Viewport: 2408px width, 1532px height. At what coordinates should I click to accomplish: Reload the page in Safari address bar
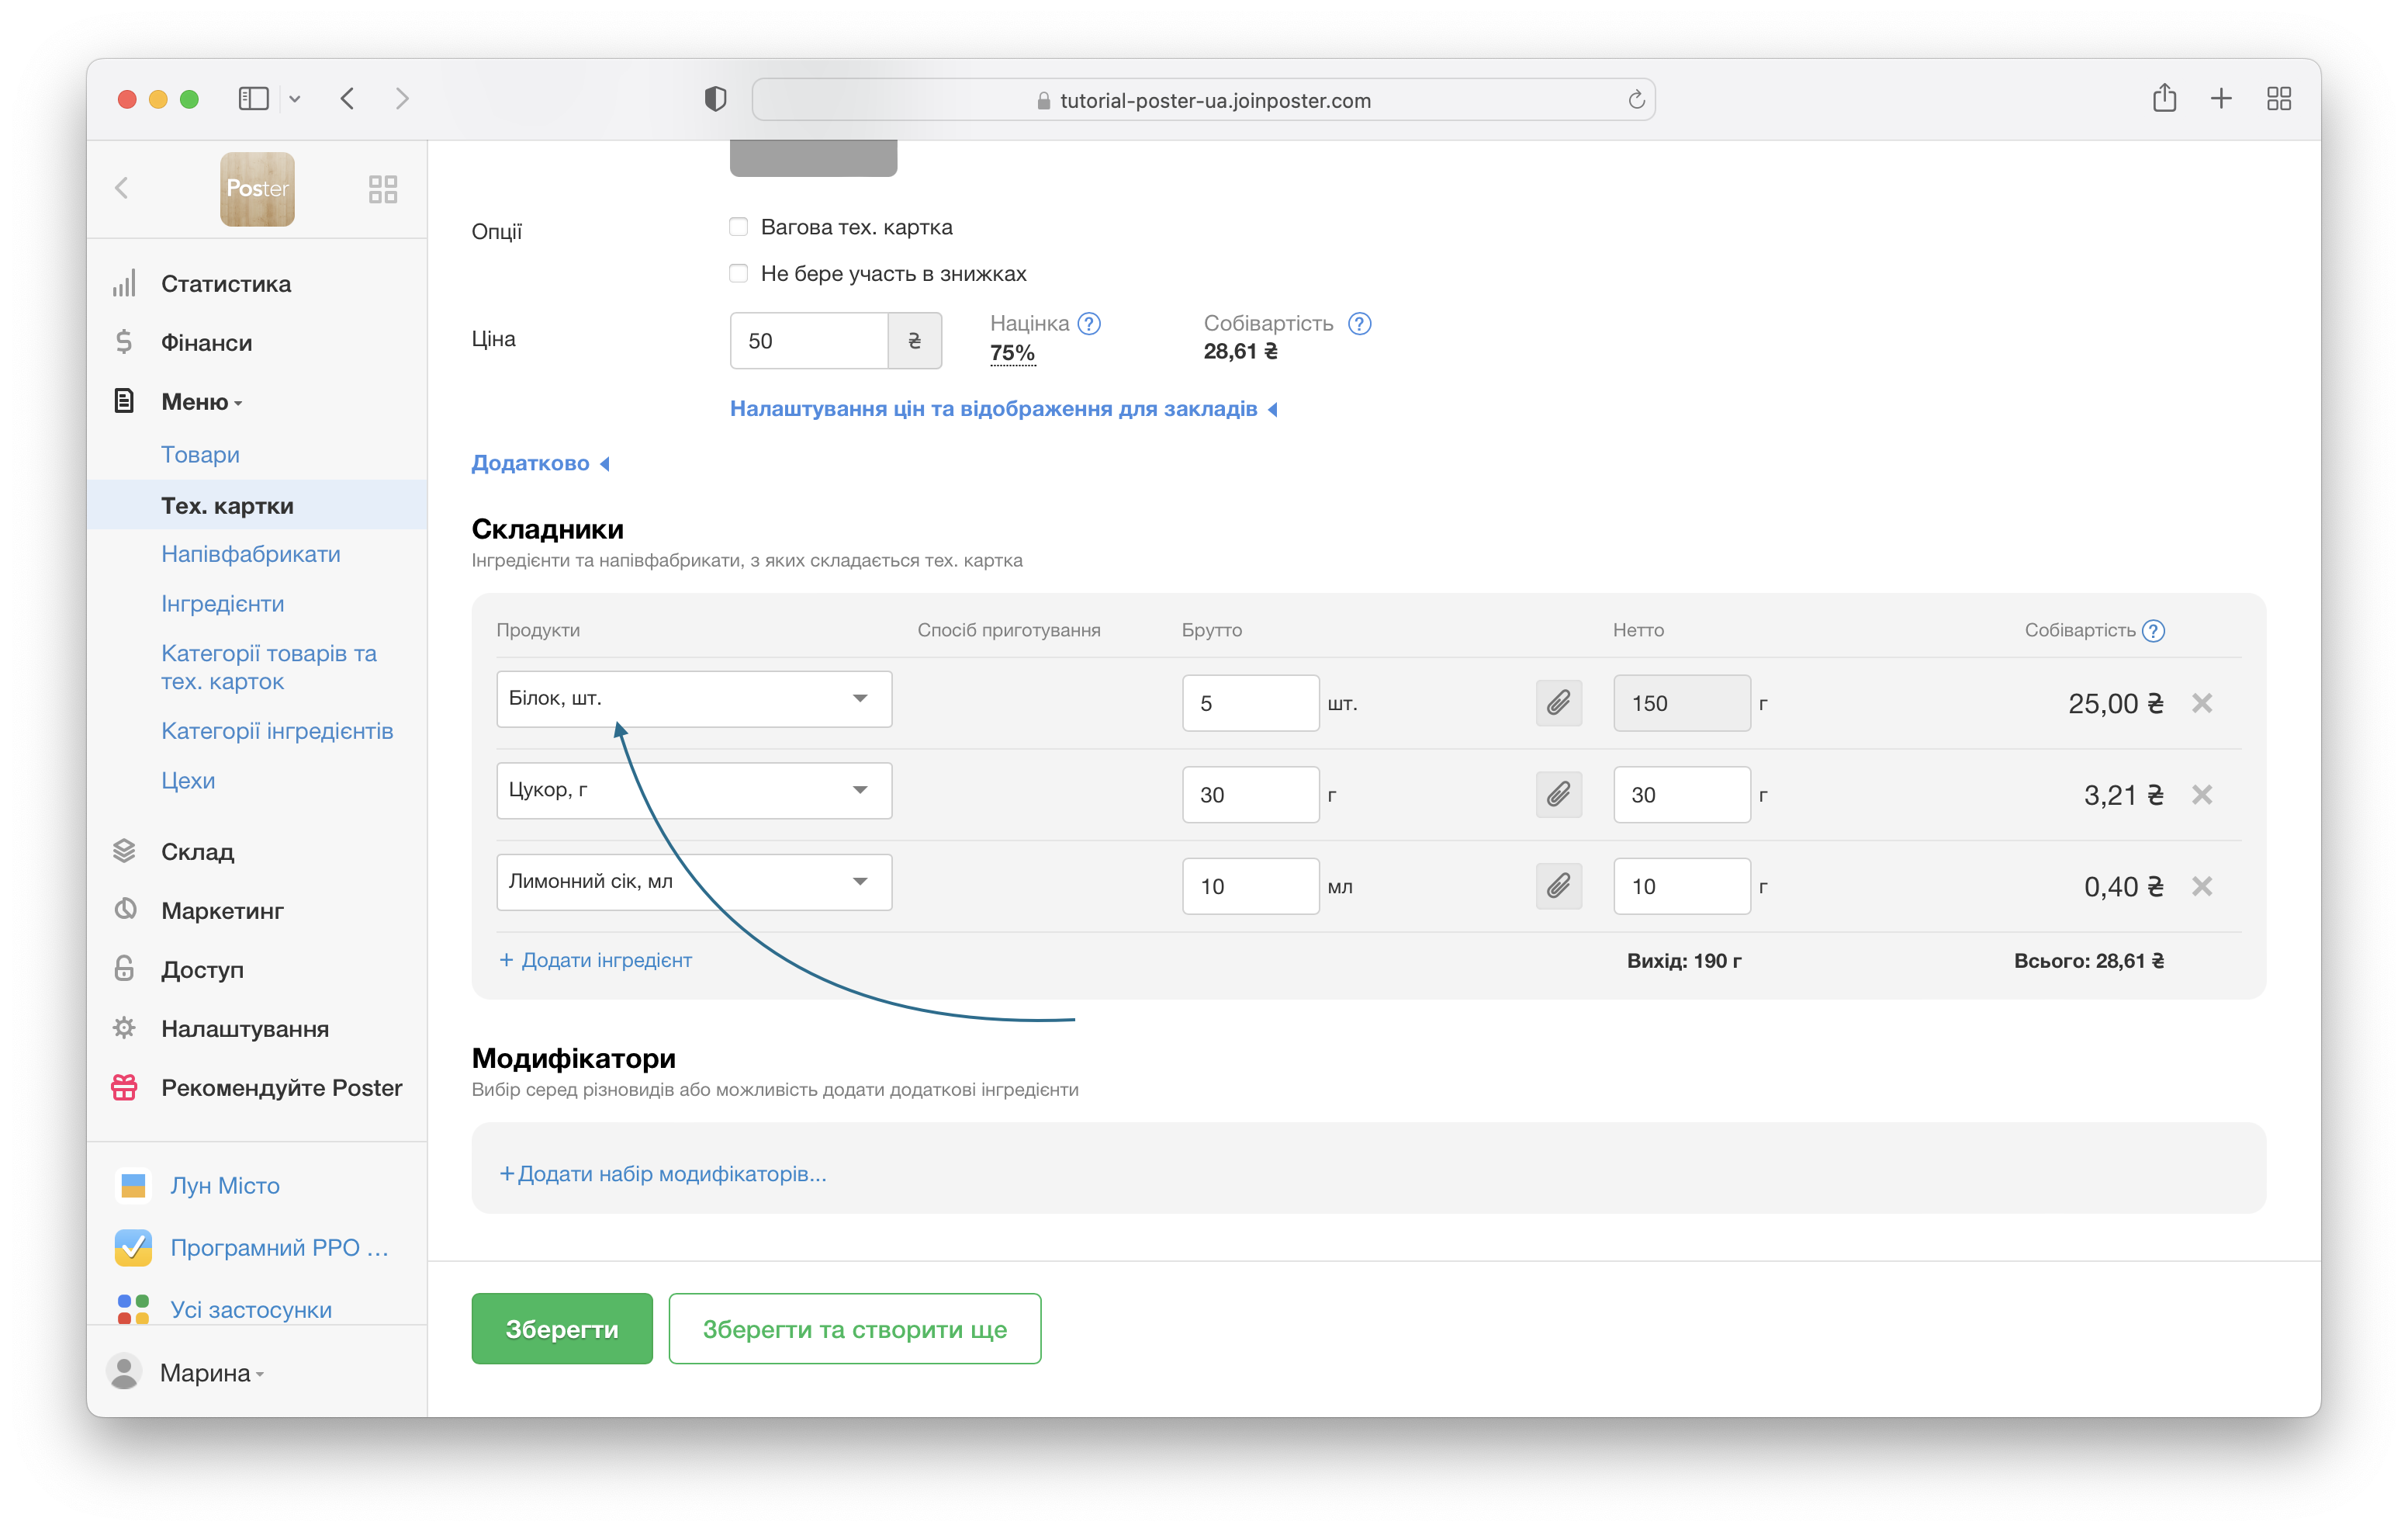point(1636,100)
